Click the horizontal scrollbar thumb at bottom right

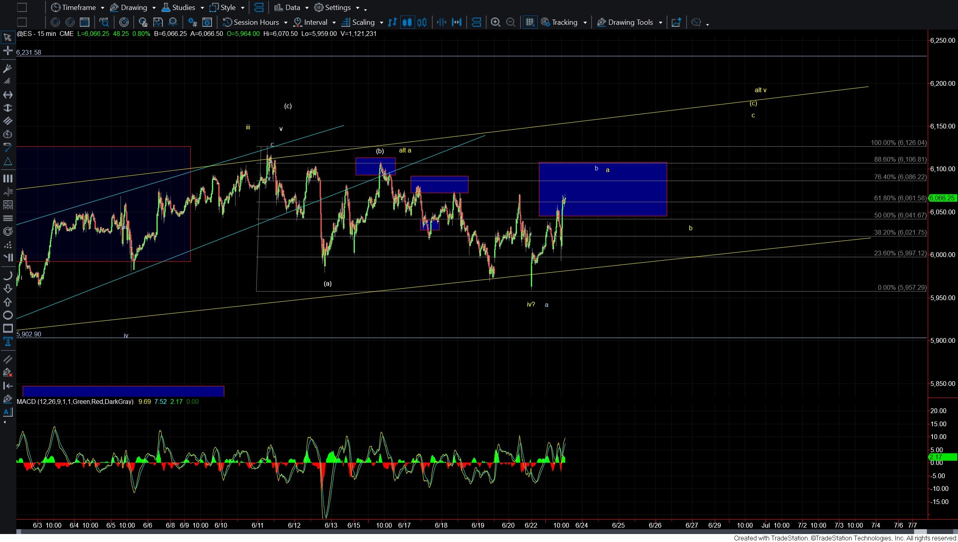(x=920, y=532)
